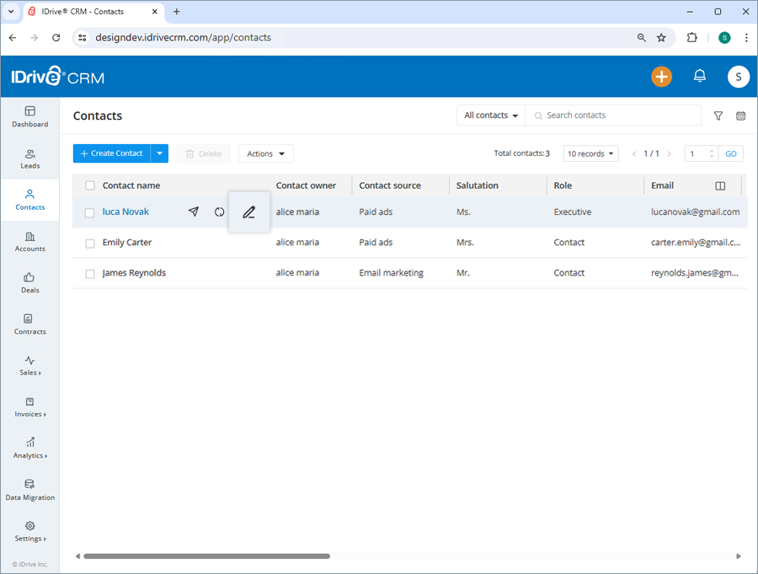This screenshot has width=758, height=574.
Task: Change the 10 records per page dropdown
Action: click(590, 153)
